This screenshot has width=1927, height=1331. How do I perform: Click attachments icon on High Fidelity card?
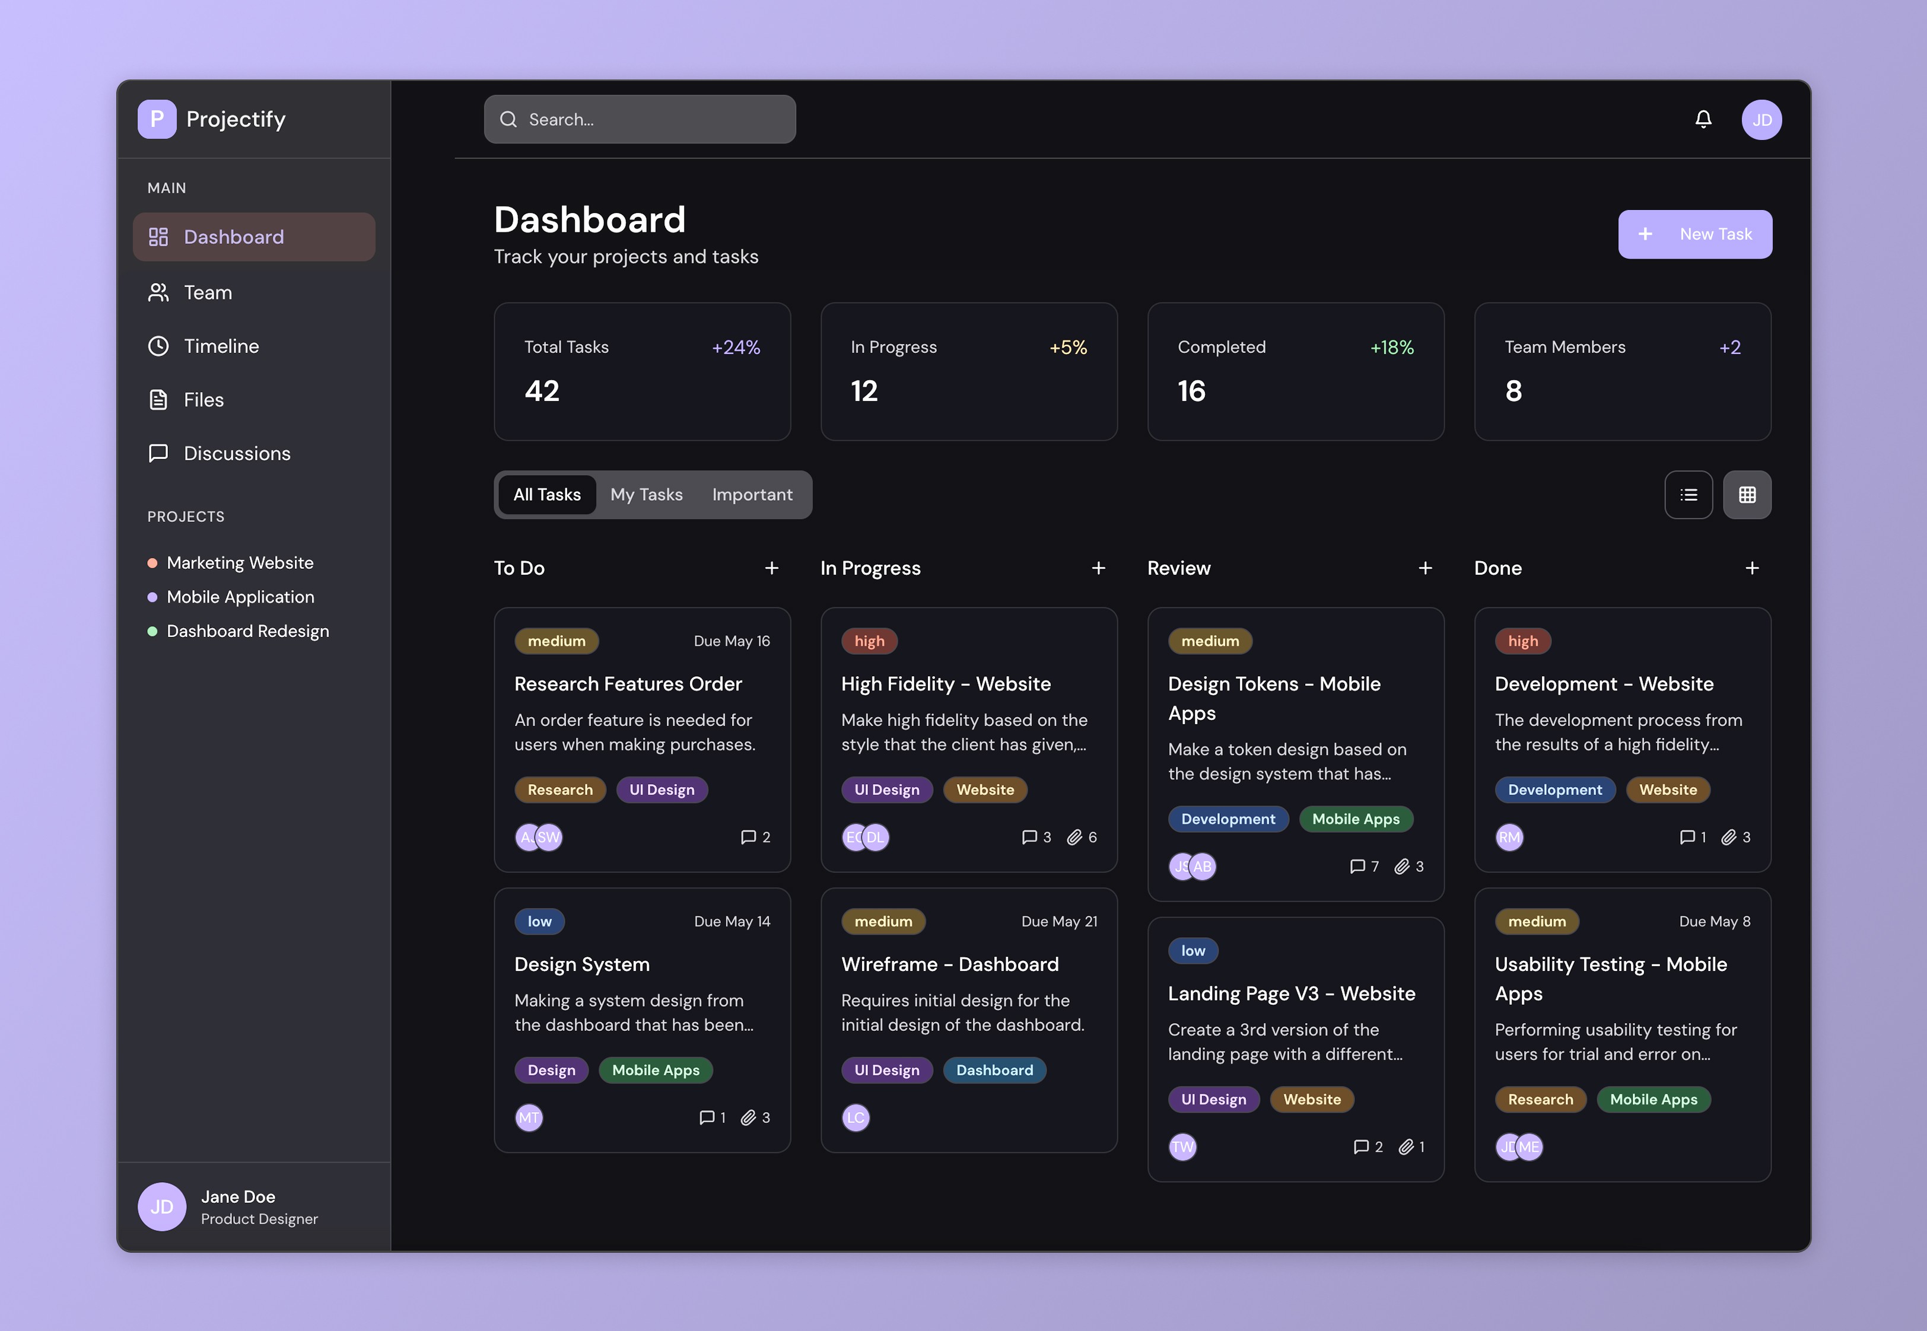1074,838
